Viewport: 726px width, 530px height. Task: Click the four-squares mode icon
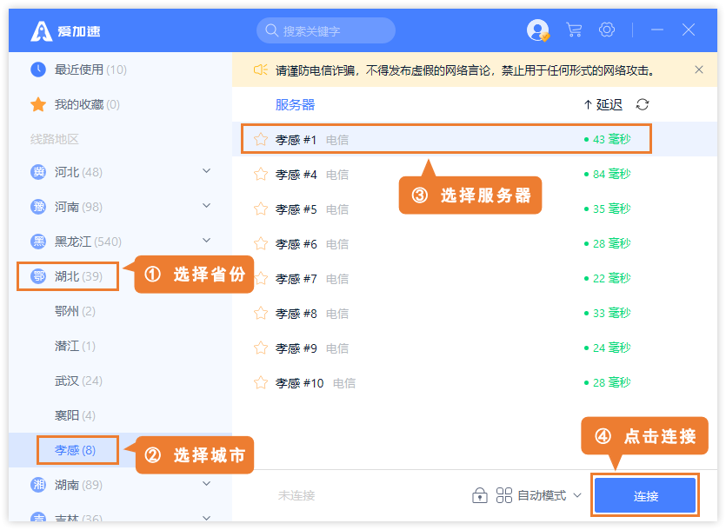[x=503, y=495]
